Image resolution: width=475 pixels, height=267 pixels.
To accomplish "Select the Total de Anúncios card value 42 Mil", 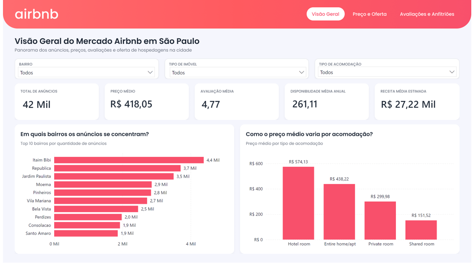I will click(36, 105).
